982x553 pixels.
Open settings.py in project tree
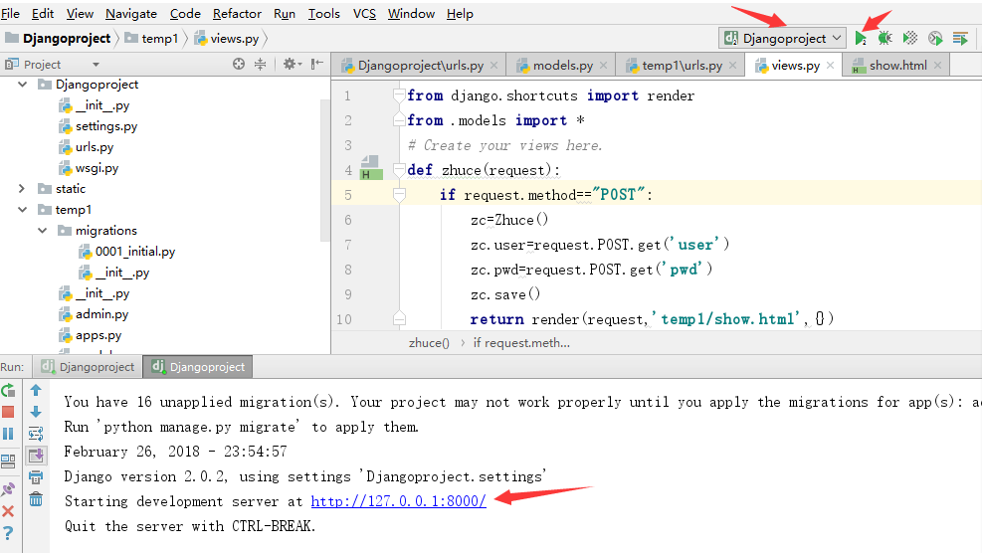(105, 126)
